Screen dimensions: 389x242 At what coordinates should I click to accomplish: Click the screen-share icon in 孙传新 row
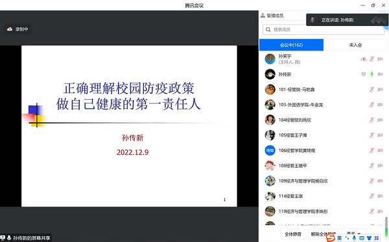coord(364,74)
